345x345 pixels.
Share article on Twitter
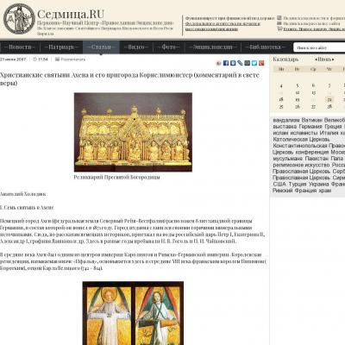(x=254, y=63)
